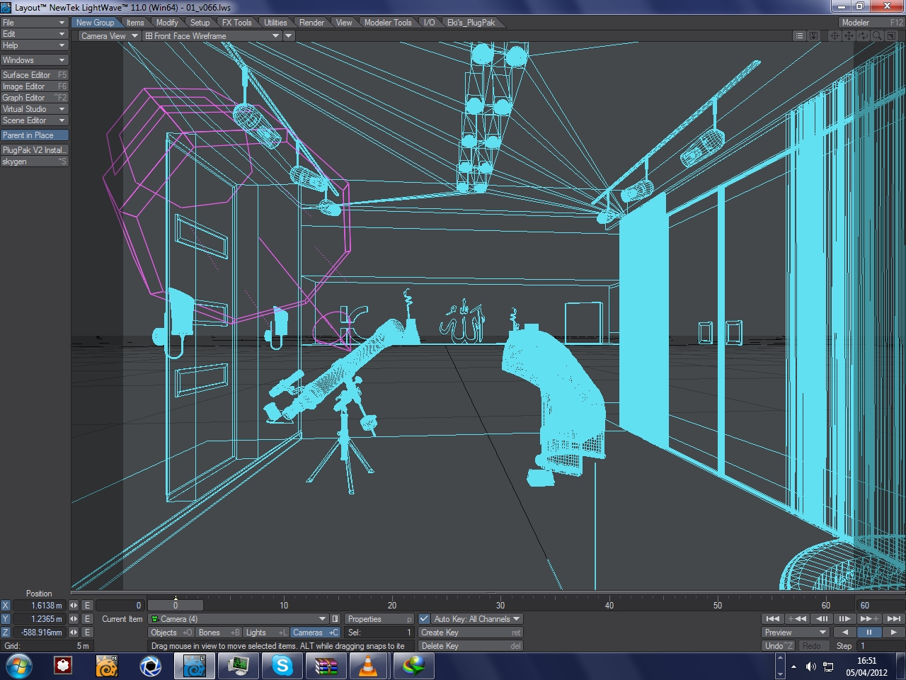Switch to the Modify tab

(167, 23)
